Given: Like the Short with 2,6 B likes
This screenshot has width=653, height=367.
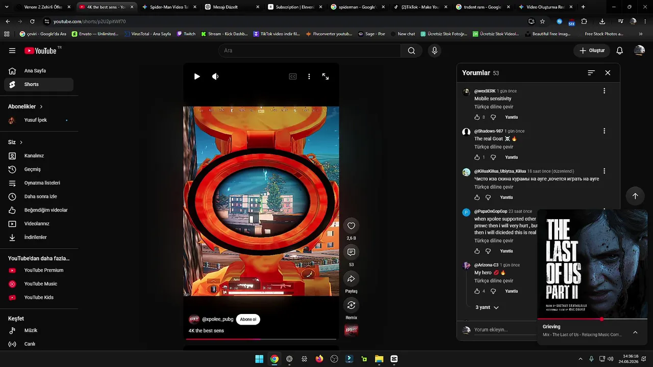Looking at the screenshot, I should pos(351,226).
